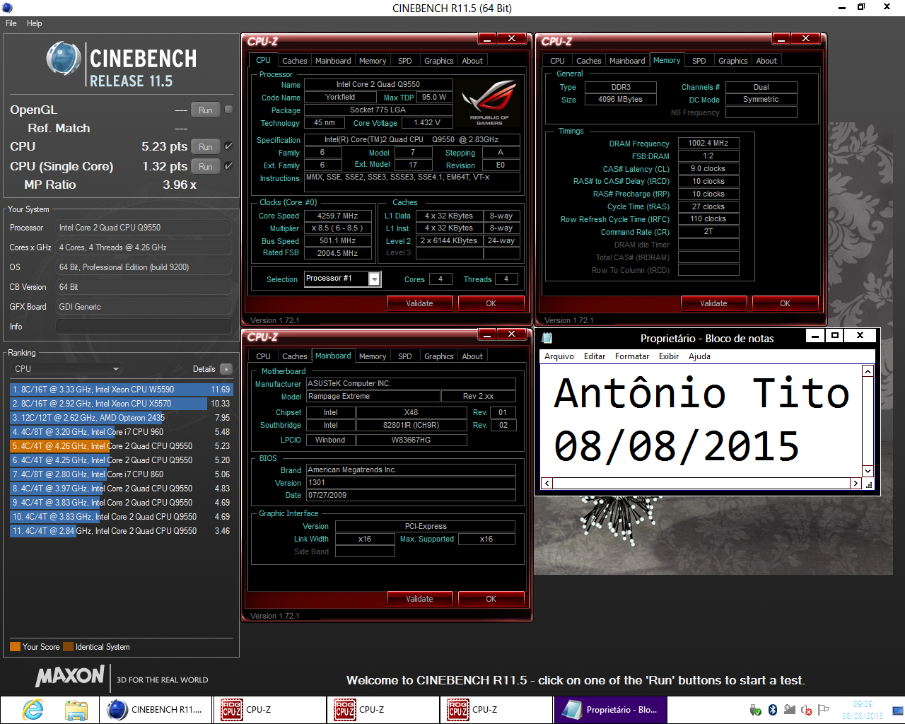The image size is (905, 724).
Task: Select ranking row 8C/16T Intel Xeon CPU W5590
Action: (x=120, y=390)
